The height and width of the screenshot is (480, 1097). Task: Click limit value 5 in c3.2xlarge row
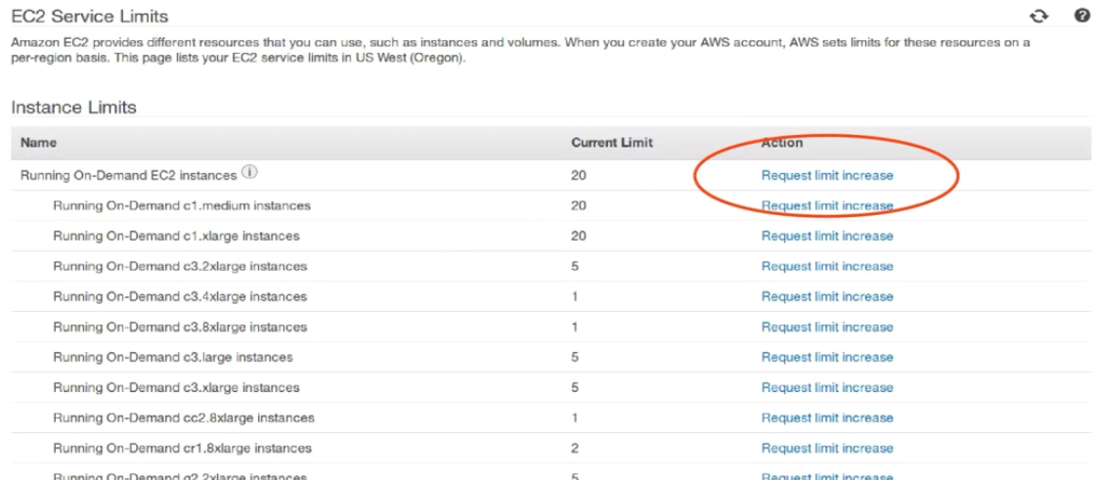pyautogui.click(x=575, y=267)
